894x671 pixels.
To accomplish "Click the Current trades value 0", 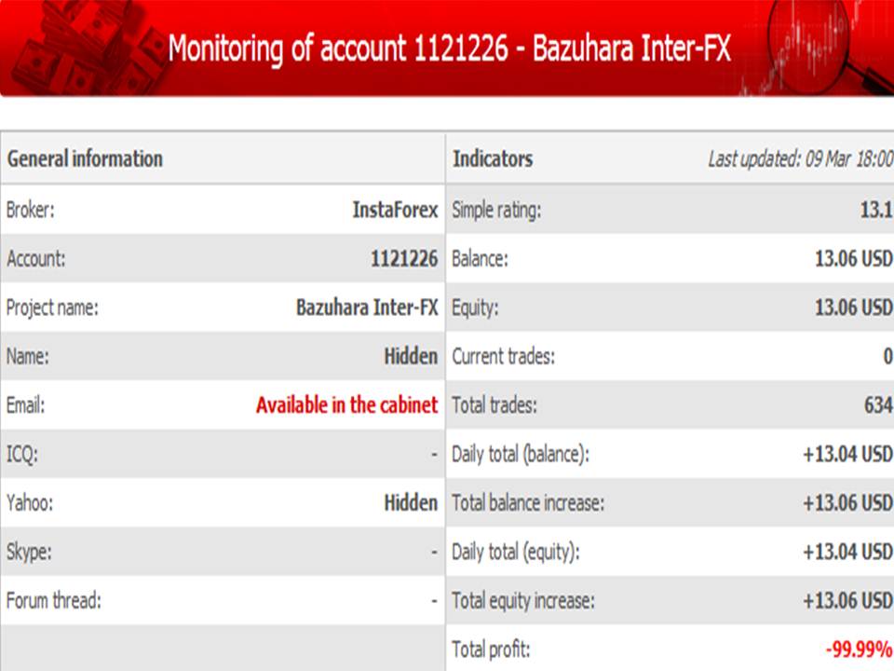I will [x=887, y=357].
